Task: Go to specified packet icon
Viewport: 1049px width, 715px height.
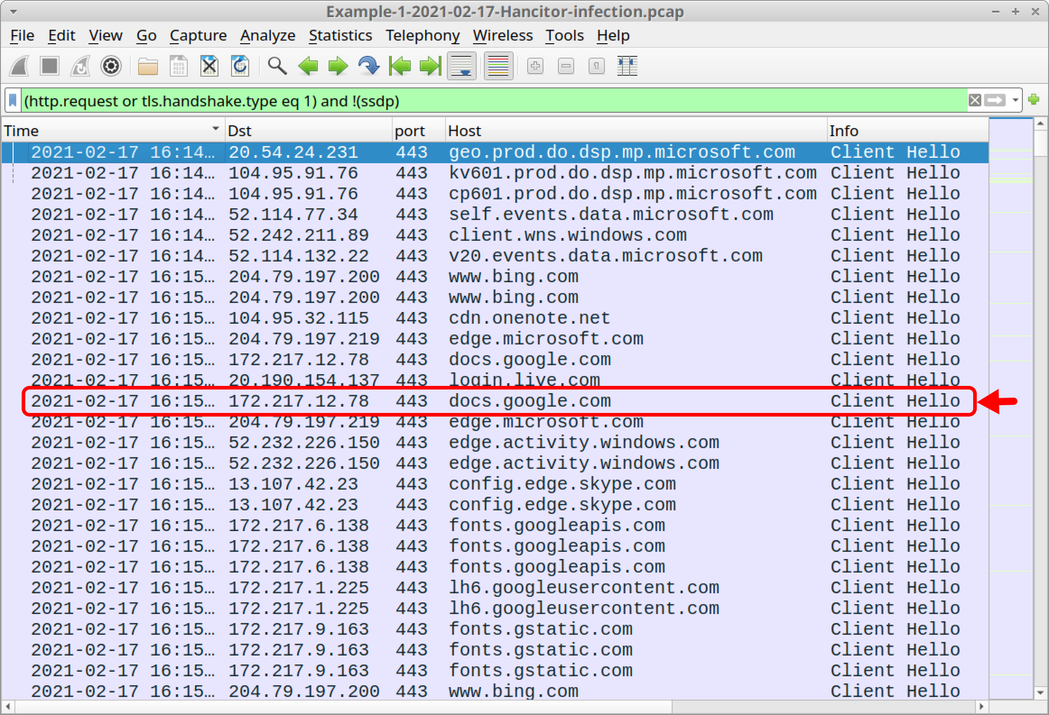Action: (x=369, y=66)
